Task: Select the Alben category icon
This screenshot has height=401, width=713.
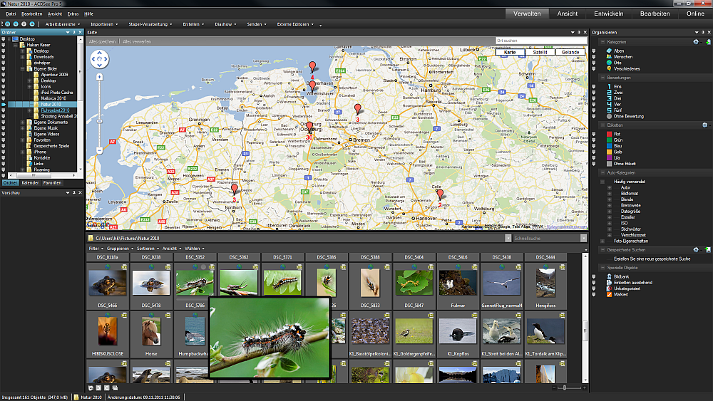Action: point(609,51)
